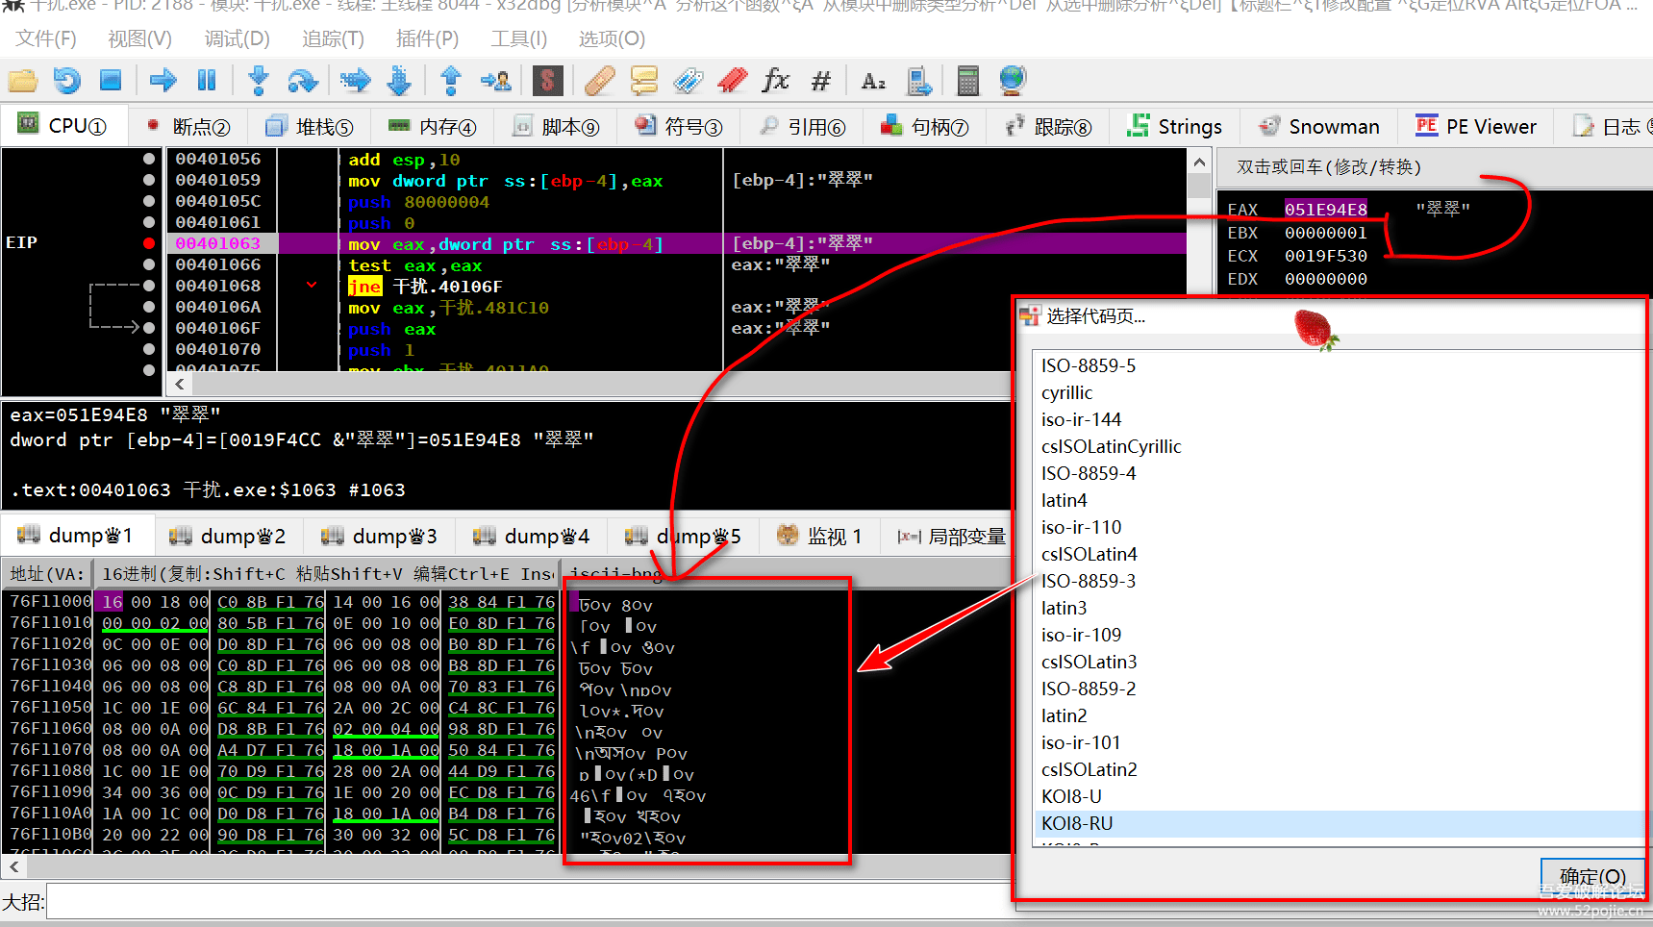Image resolution: width=1653 pixels, height=927 pixels.
Task: Open comments with the yellow notes icon
Action: 643,81
